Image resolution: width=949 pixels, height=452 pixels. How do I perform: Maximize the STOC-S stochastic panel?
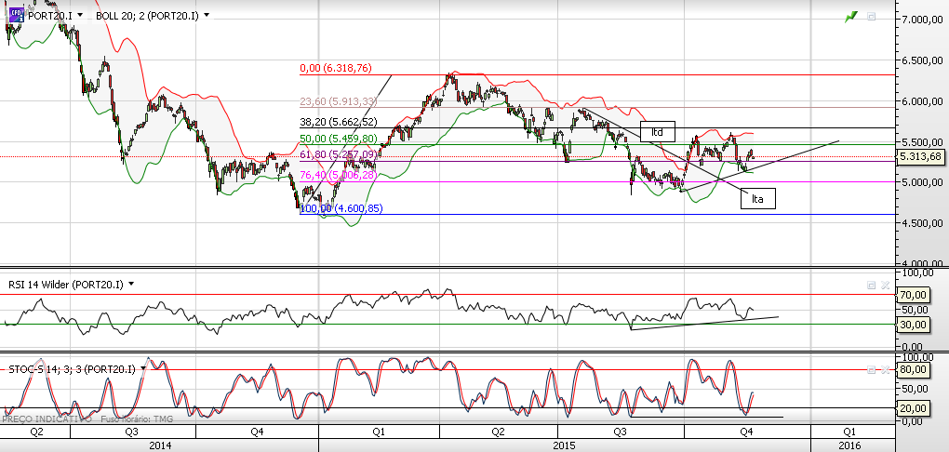pos(871,369)
